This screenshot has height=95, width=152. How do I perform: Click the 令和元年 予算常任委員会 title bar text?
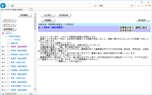coord(56,25)
